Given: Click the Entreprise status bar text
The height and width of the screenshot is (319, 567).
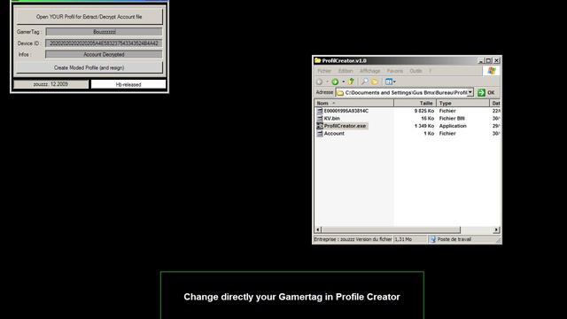Looking at the screenshot, I should tap(353, 239).
